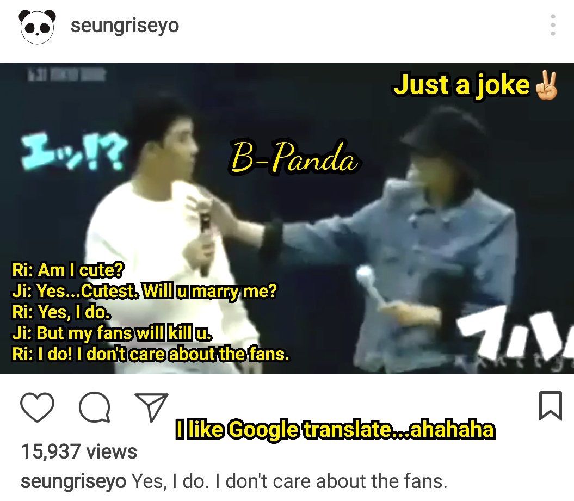This screenshot has width=574, height=501.
Task: Open comments via the speech bubble icon
Action: [95, 407]
